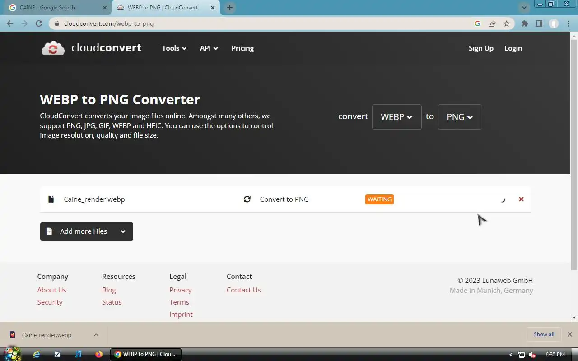Screen dimensions: 578x361
Task: Click the Google icon in address bar
Action: click(478, 23)
